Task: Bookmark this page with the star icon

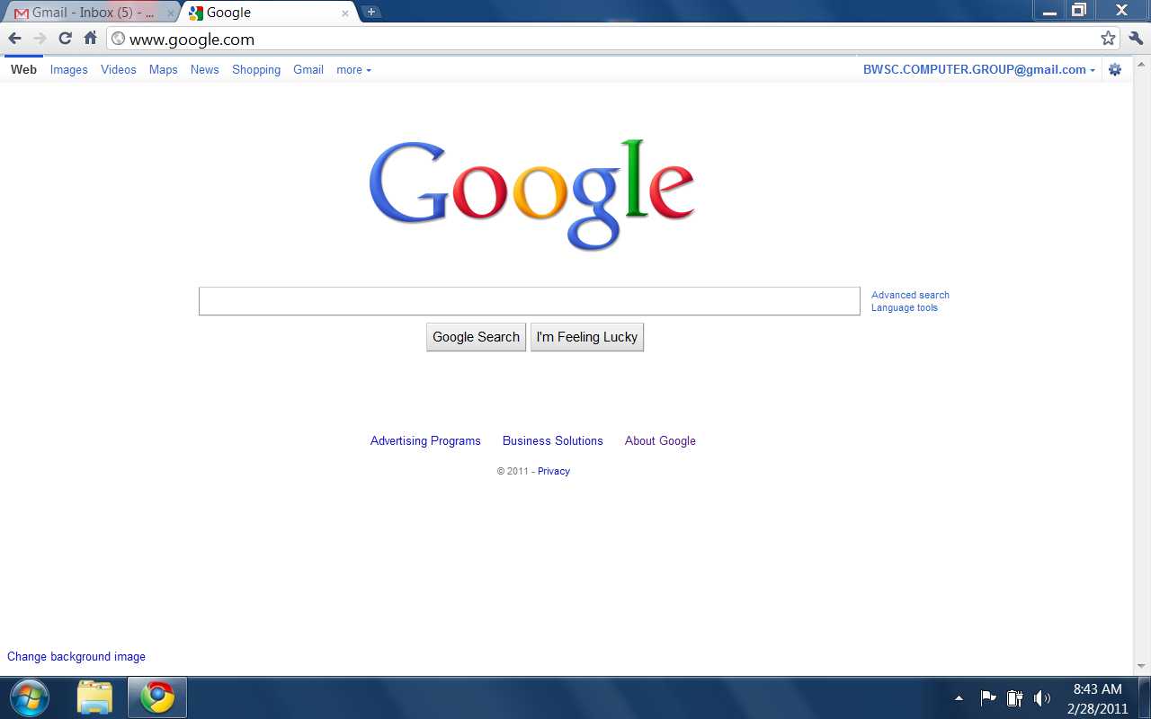Action: coord(1108,39)
